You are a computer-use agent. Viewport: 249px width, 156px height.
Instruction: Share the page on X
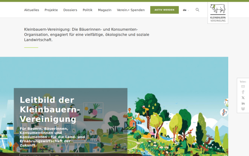[243, 98]
